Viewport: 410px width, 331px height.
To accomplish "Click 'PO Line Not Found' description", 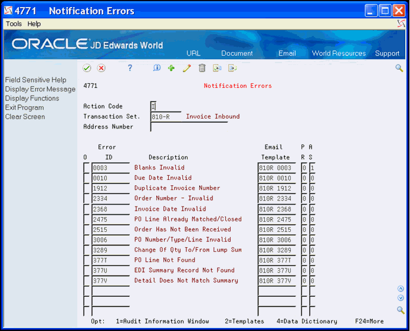I will click(x=165, y=260).
